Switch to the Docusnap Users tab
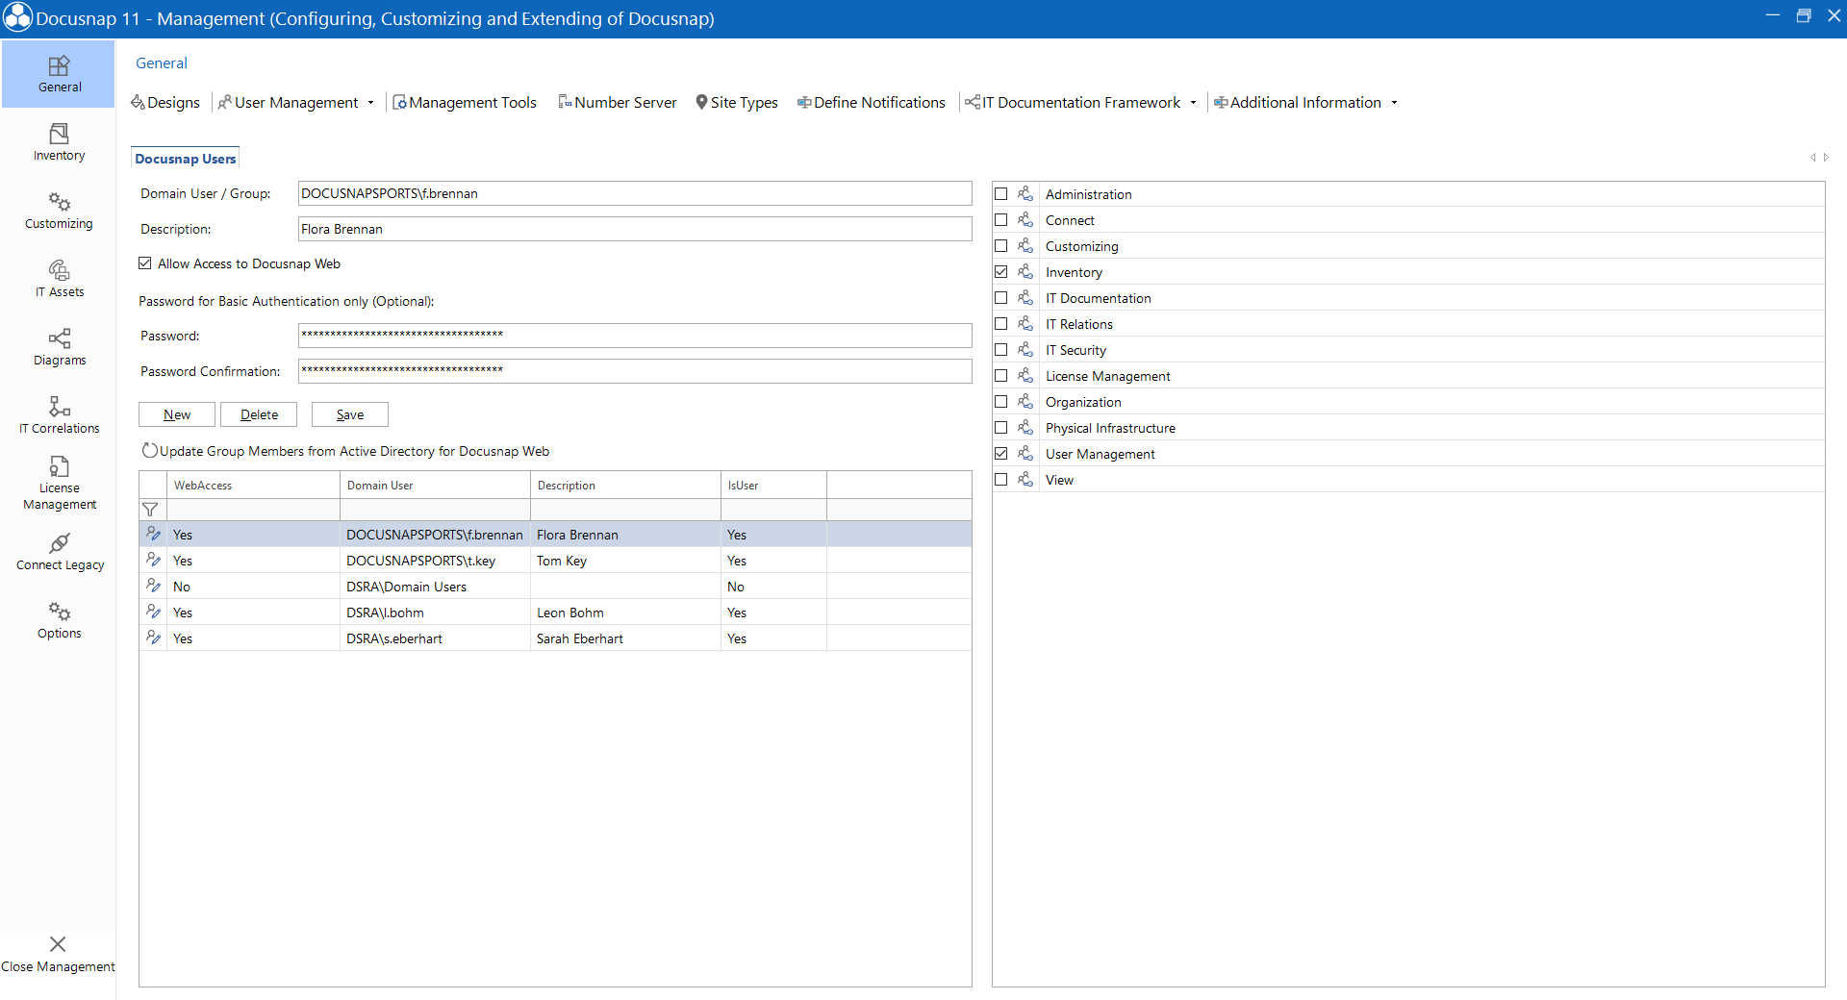Image resolution: width=1847 pixels, height=1000 pixels. click(184, 158)
